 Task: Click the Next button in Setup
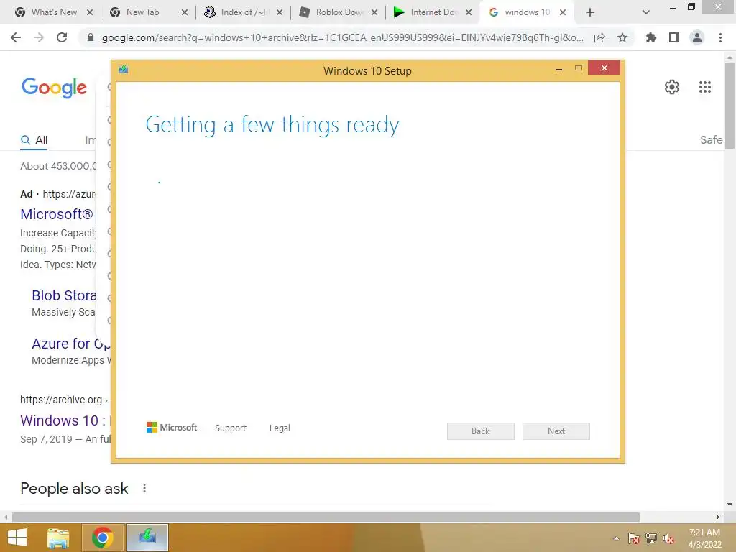pyautogui.click(x=556, y=431)
